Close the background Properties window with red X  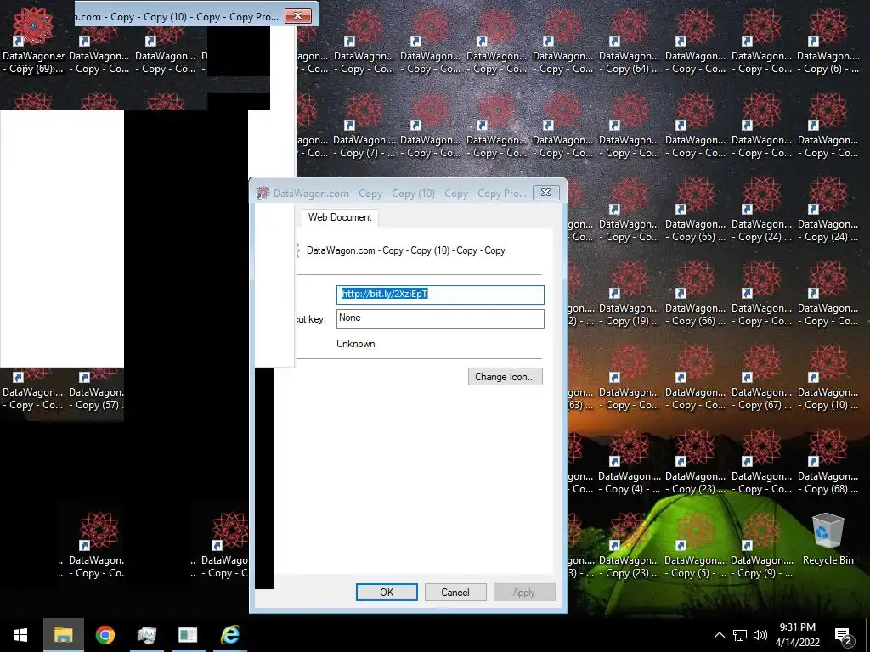coord(298,16)
